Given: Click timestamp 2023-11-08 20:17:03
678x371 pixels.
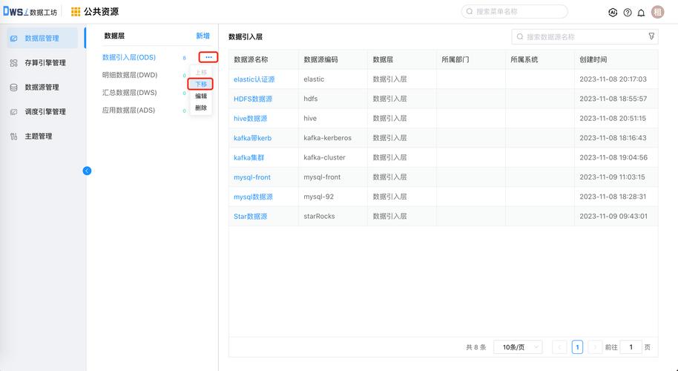Looking at the screenshot, I should [613, 79].
